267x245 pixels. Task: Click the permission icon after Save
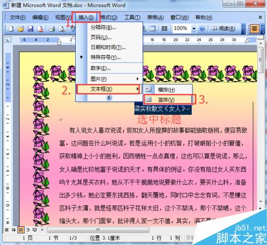(x=40, y=29)
